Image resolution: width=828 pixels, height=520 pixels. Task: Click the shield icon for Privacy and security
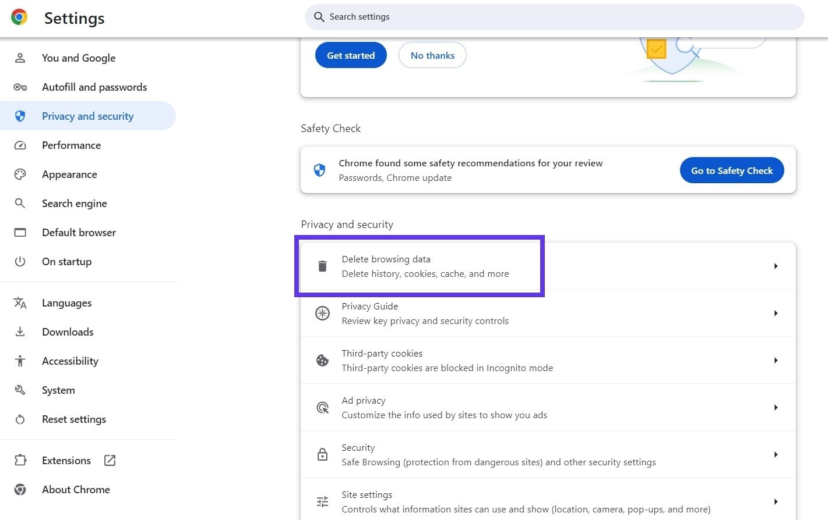(20, 116)
